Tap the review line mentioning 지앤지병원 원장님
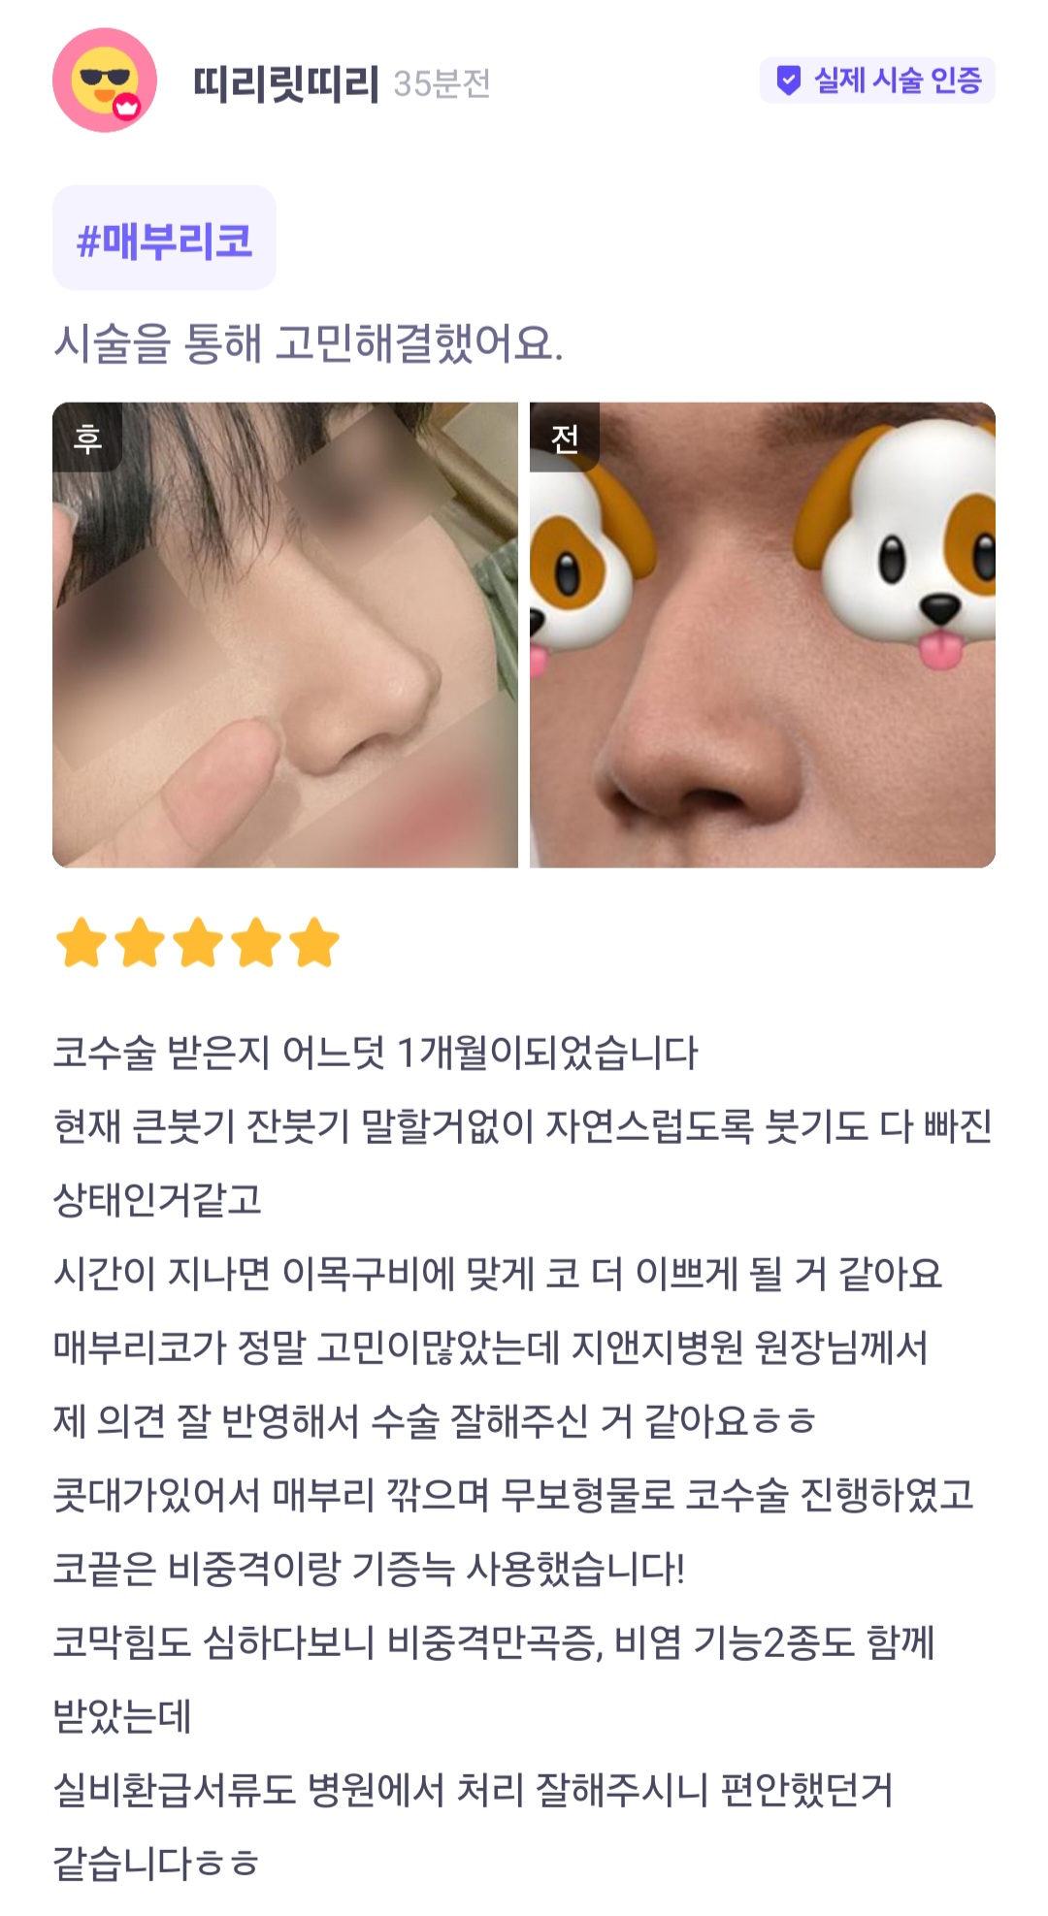The width and height of the screenshot is (1048, 1916). [x=491, y=1348]
